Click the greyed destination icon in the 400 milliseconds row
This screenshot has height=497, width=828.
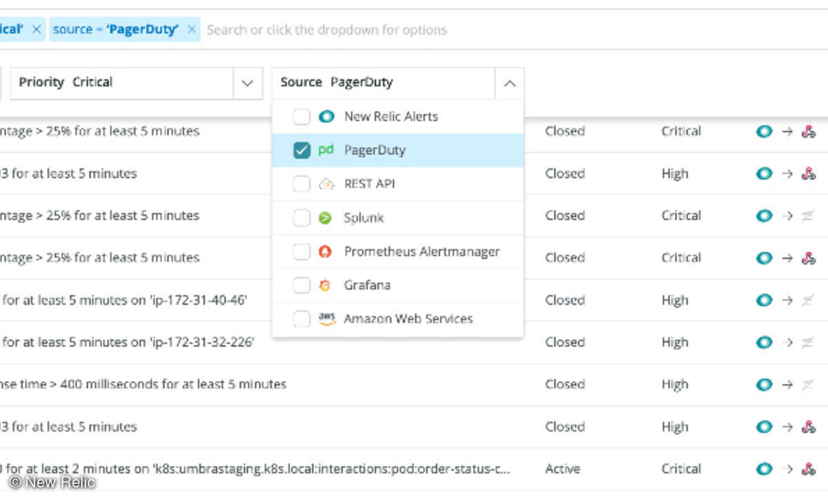pyautogui.click(x=808, y=384)
